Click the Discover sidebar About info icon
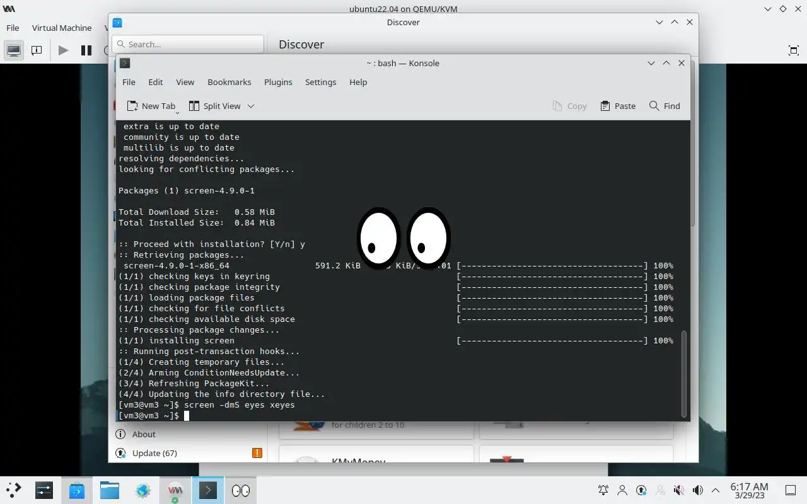 coord(120,434)
